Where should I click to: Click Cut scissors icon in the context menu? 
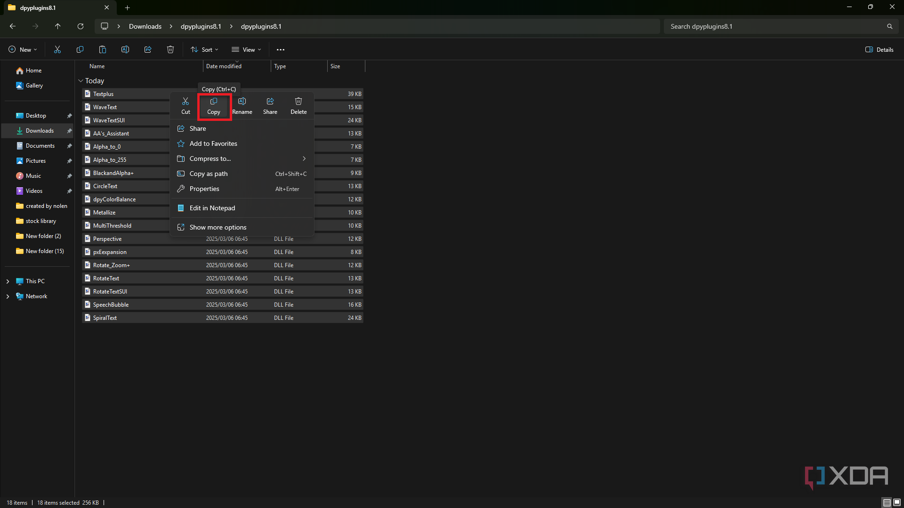pyautogui.click(x=186, y=102)
